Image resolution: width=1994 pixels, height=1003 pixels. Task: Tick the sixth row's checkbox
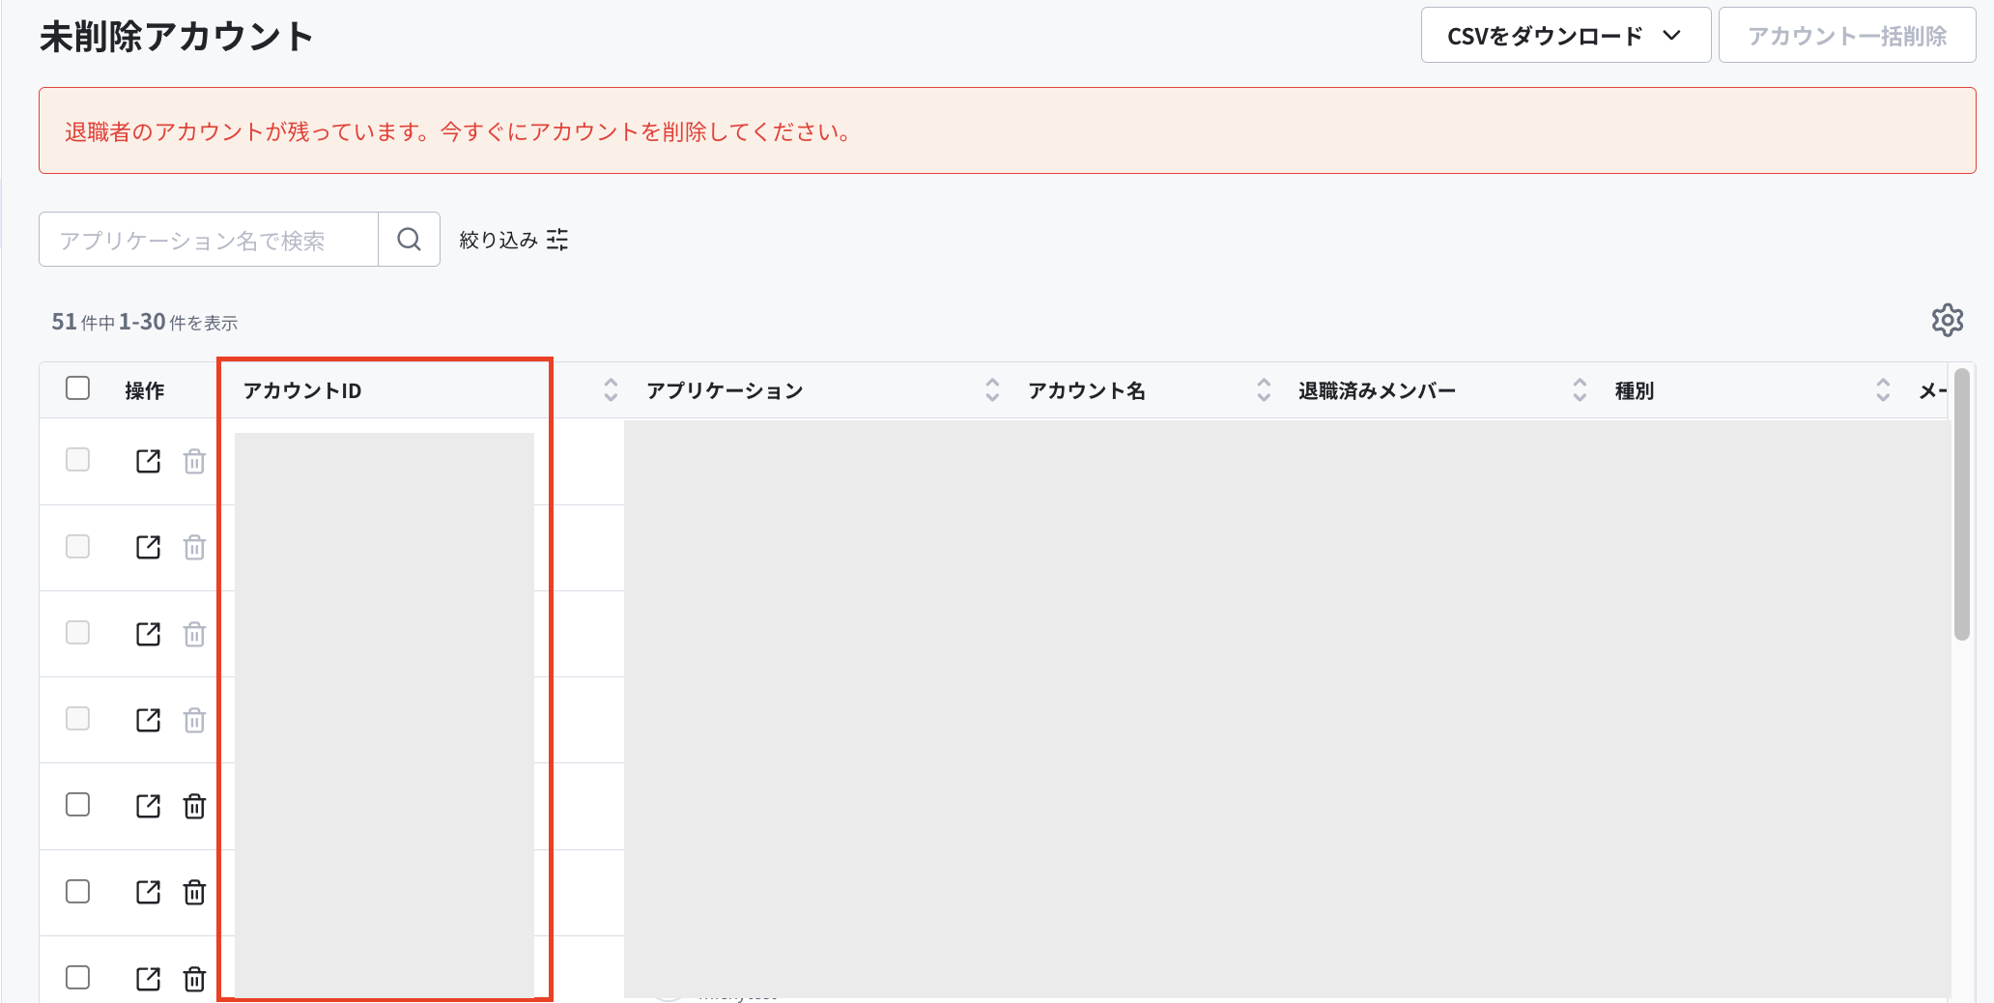[x=78, y=891]
